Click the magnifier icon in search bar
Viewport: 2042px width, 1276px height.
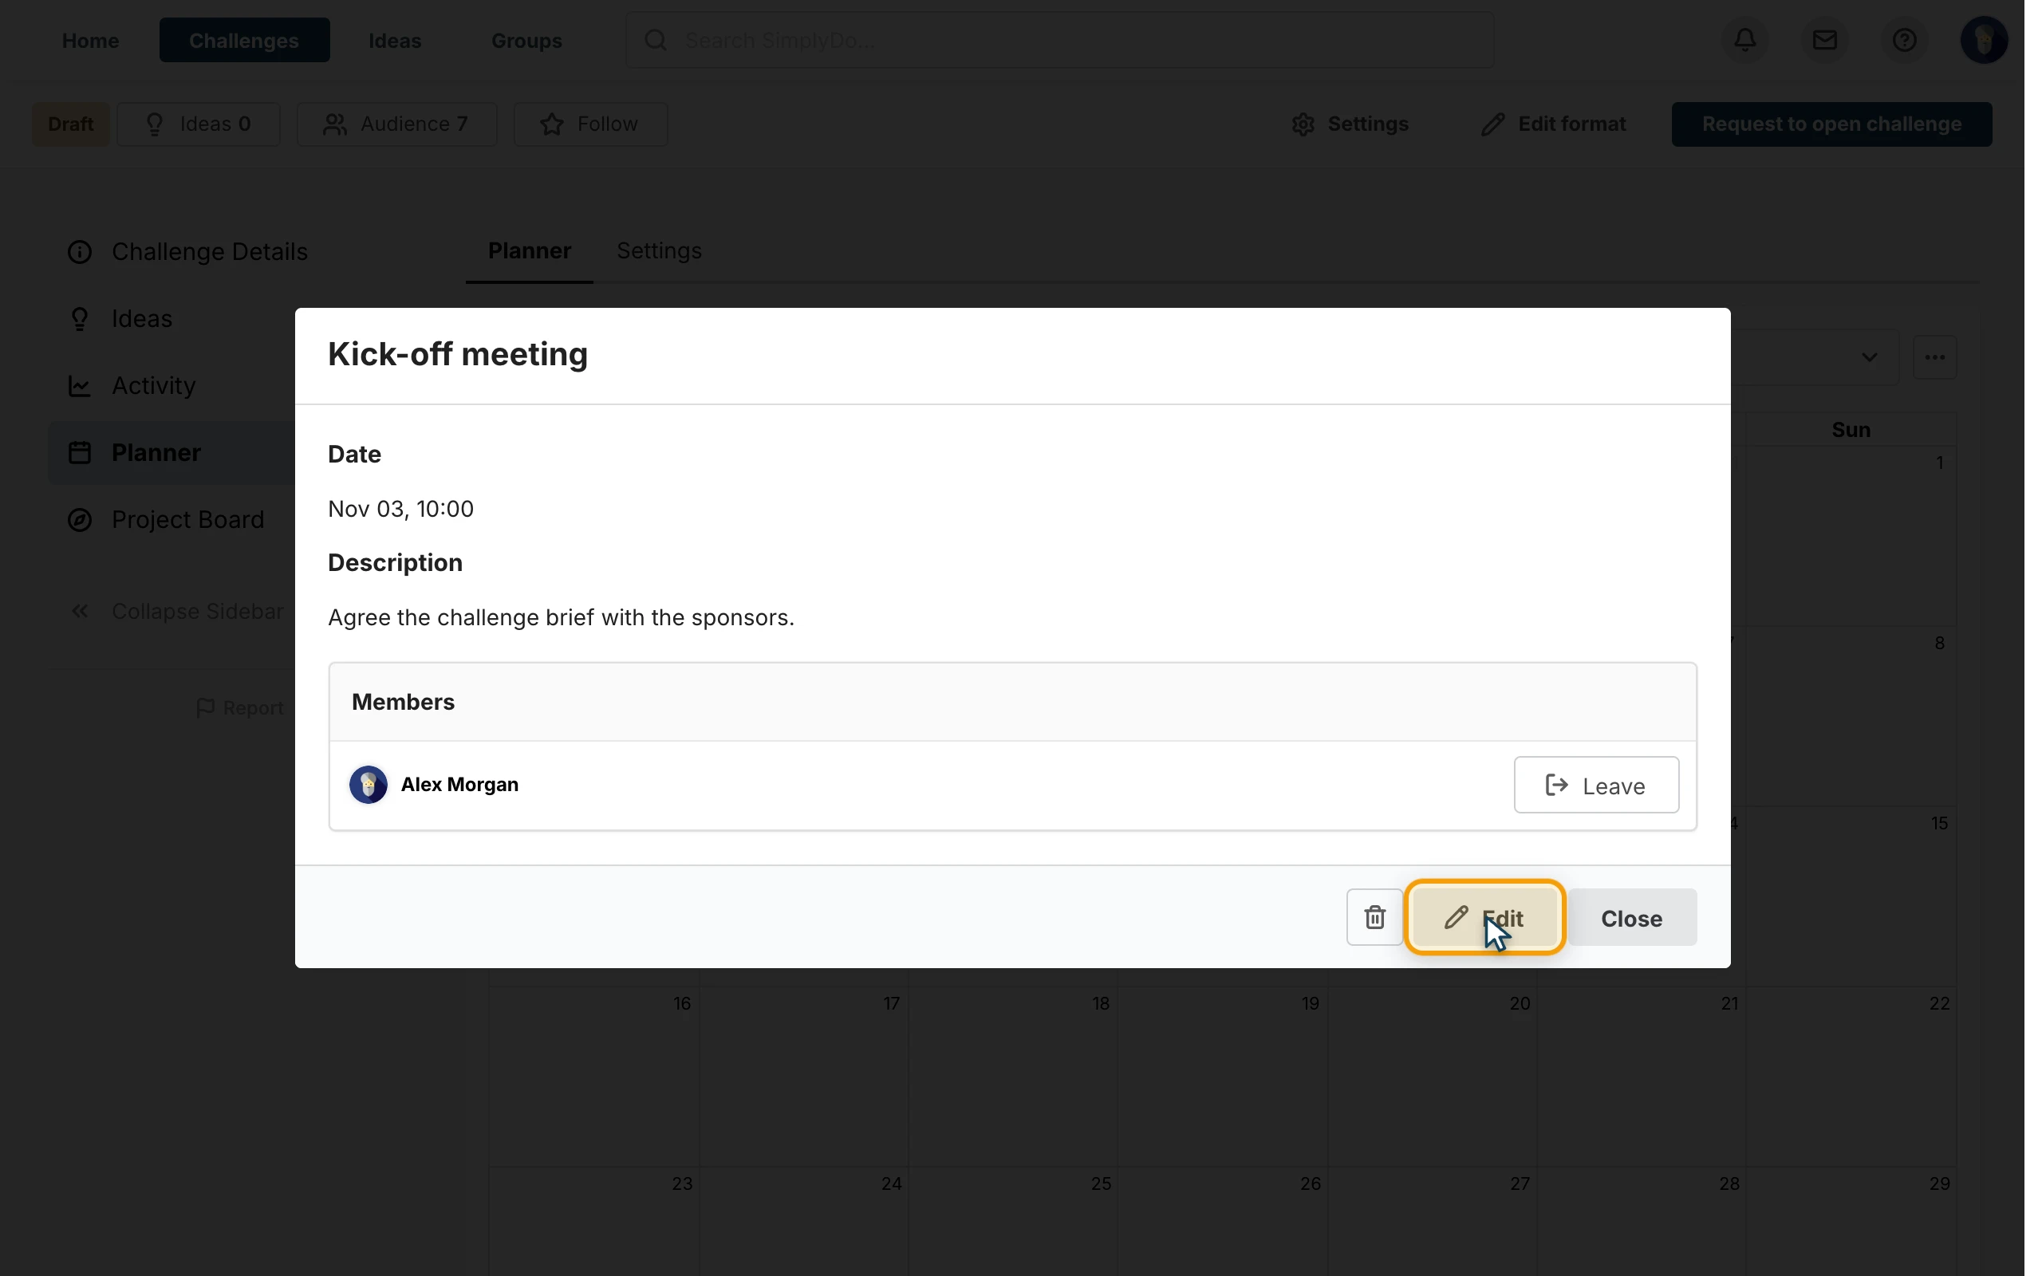(656, 40)
